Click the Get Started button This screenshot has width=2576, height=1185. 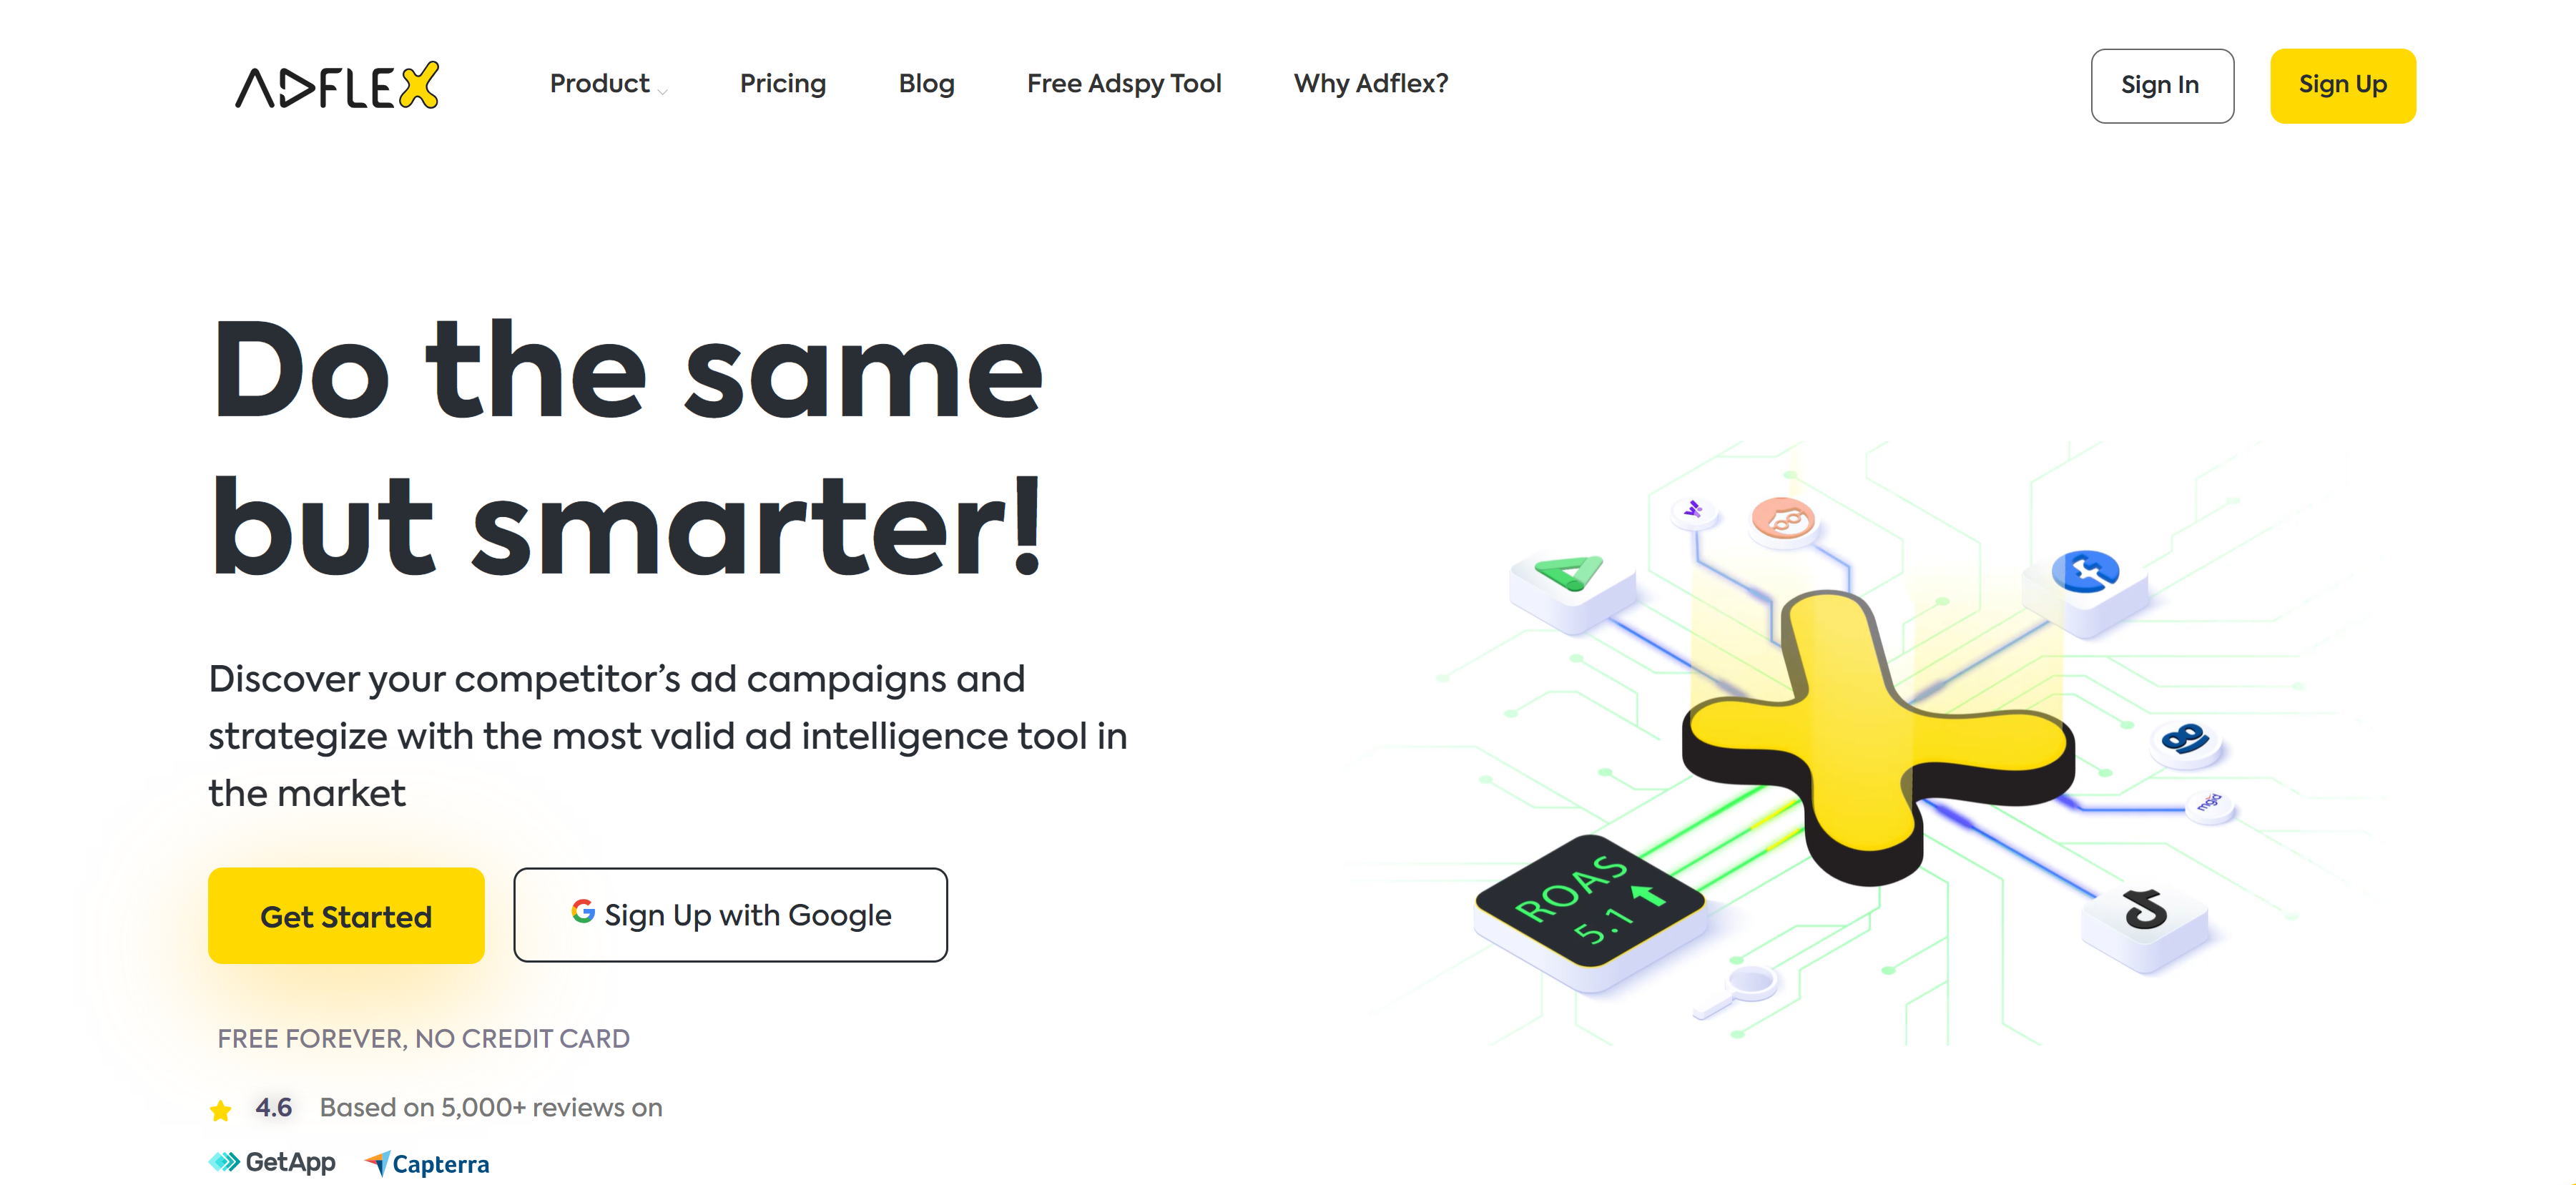347,915
